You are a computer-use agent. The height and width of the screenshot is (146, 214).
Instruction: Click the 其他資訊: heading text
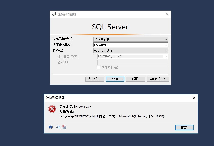tap(66, 112)
